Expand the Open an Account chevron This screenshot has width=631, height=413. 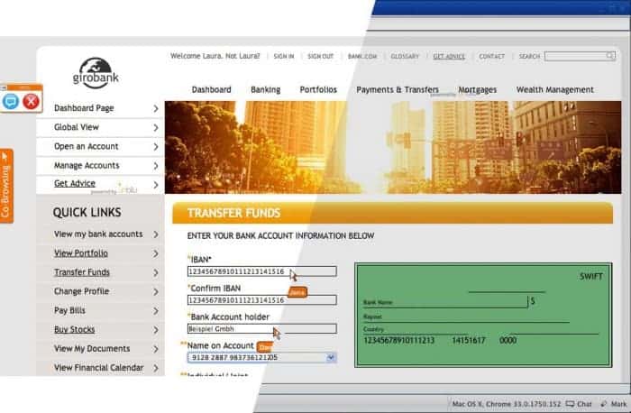(156, 147)
